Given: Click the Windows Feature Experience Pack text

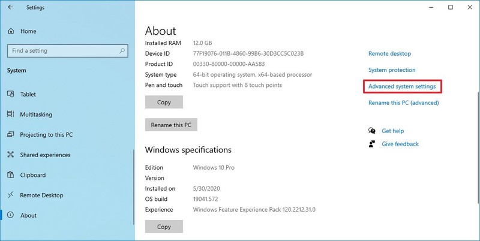Looking at the screenshot, I should (254, 210).
